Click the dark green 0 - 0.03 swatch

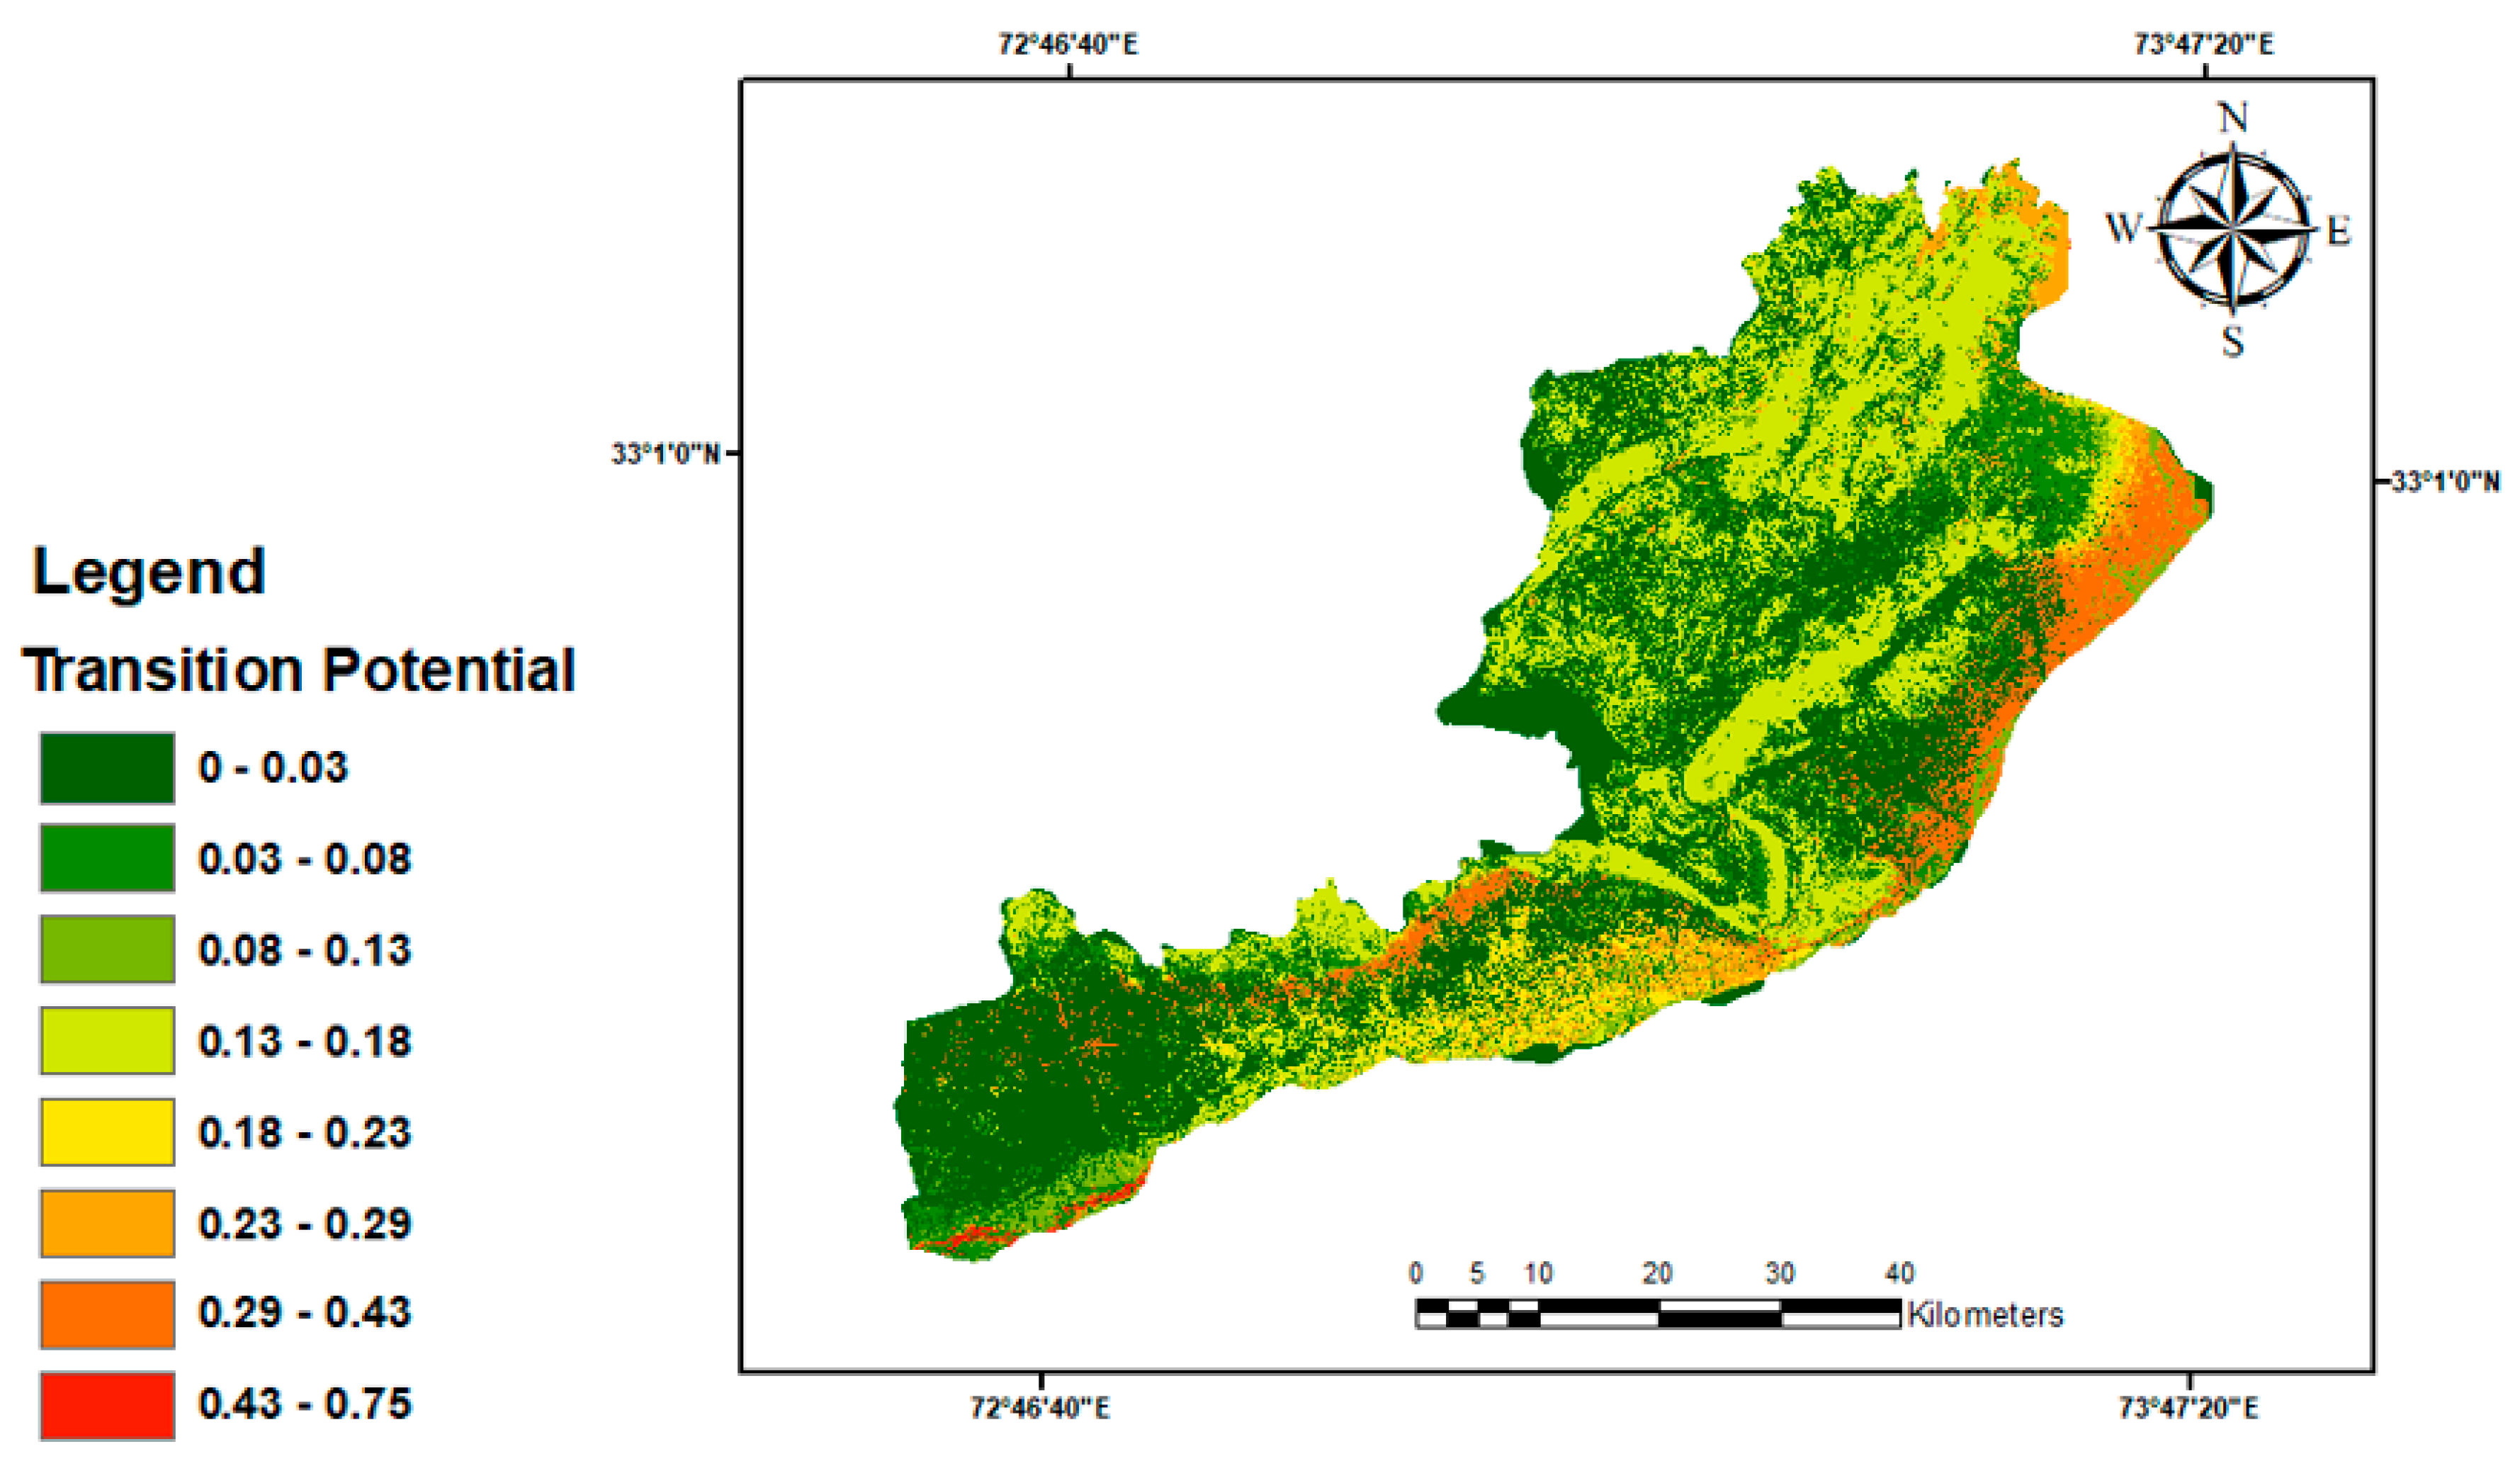pyautogui.click(x=107, y=768)
